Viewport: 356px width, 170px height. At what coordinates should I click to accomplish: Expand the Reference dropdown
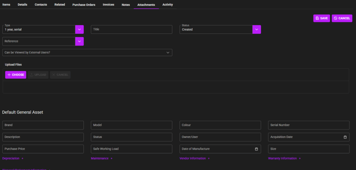pyautogui.click(x=79, y=41)
